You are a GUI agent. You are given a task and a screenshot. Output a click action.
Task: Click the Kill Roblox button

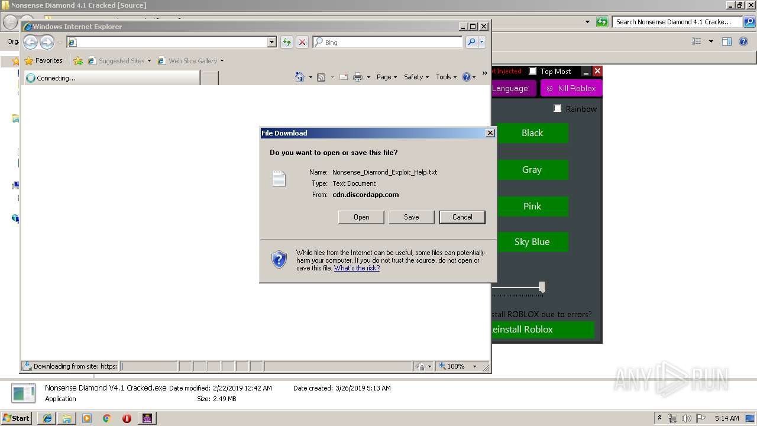coord(571,88)
